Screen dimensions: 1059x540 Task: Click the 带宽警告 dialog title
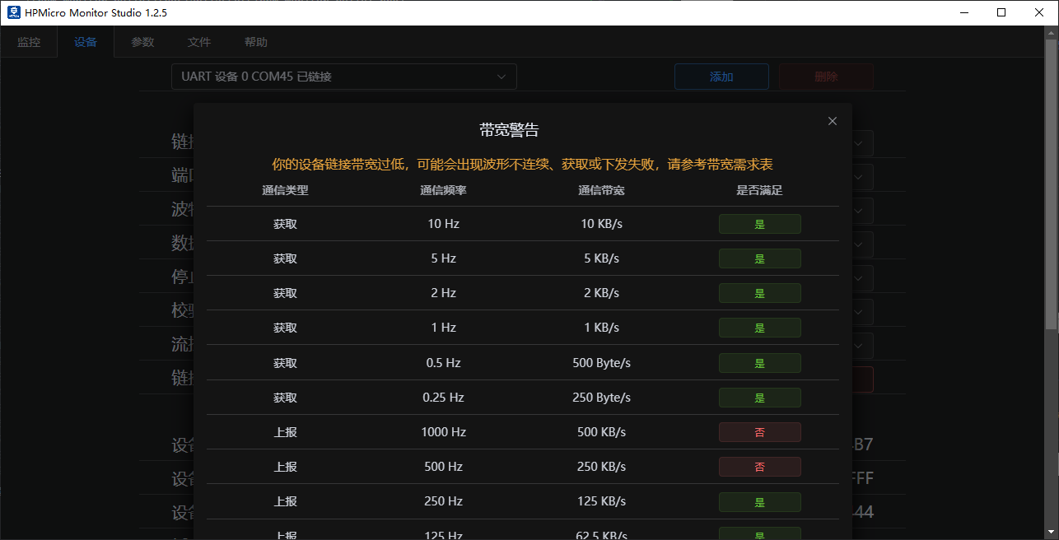[x=510, y=130]
